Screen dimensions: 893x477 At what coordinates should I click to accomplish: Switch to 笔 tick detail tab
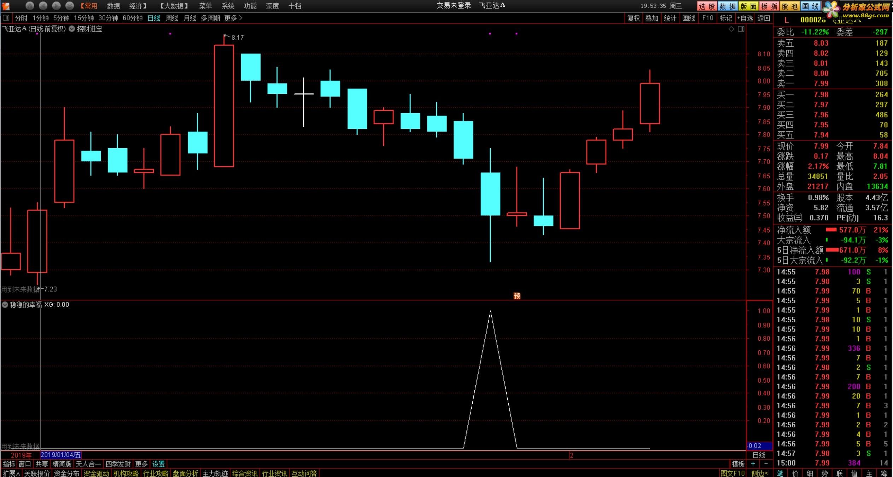(x=780, y=473)
